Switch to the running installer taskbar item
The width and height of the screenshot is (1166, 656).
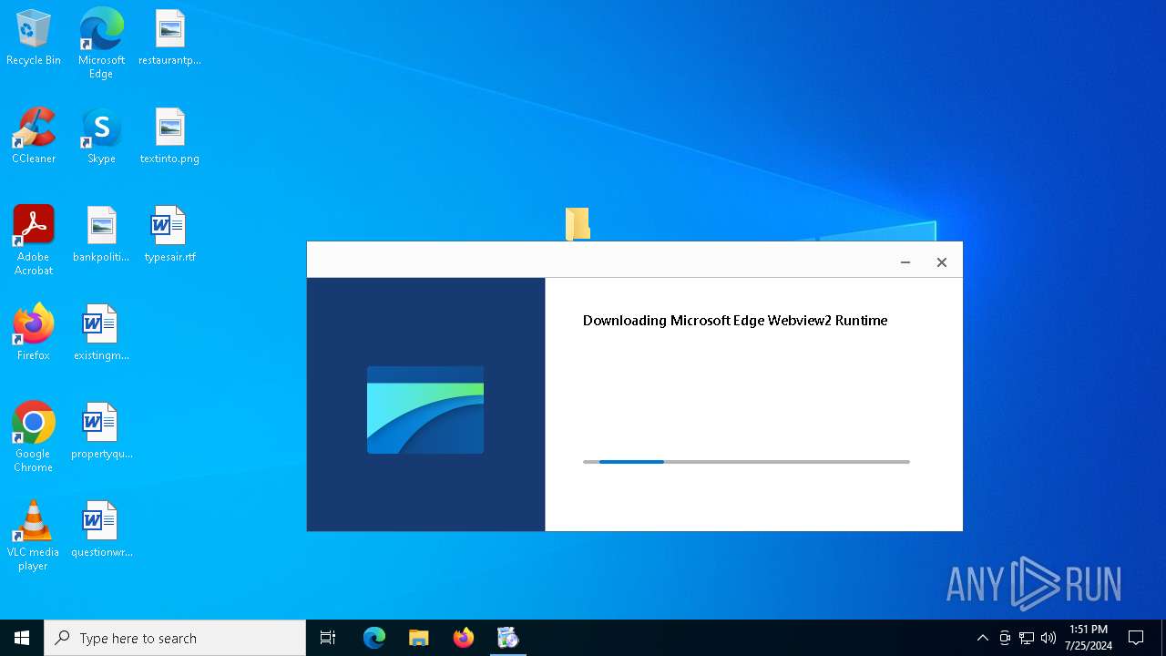[x=508, y=638]
